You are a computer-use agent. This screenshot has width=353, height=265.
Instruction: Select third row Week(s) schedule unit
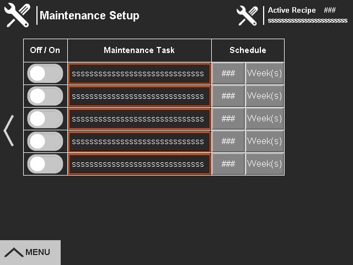[x=264, y=119]
